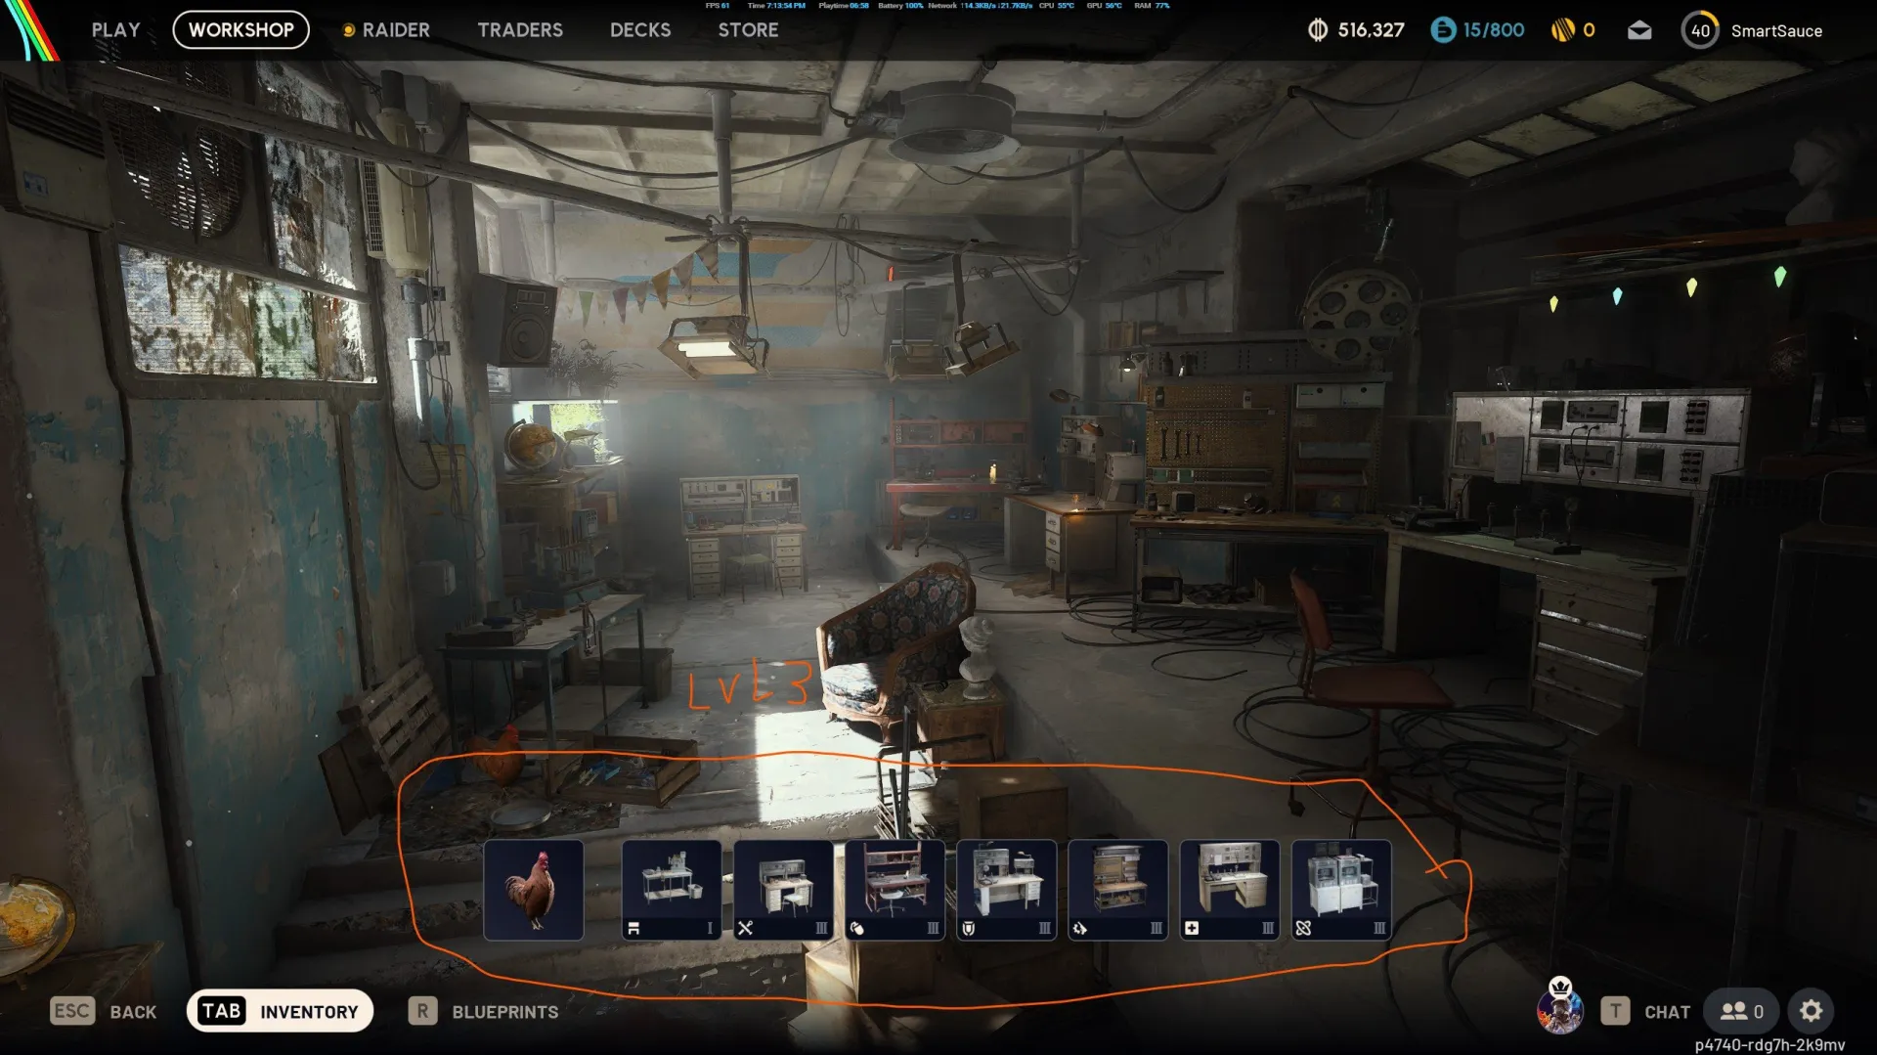Screen dimensions: 1877x1055
Task: Open the Gear Bench shield station
Action: 1006,890
